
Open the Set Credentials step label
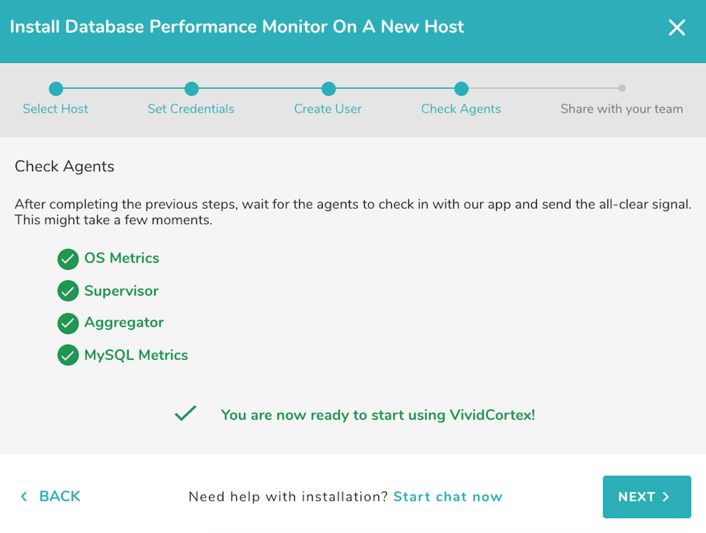tap(191, 109)
